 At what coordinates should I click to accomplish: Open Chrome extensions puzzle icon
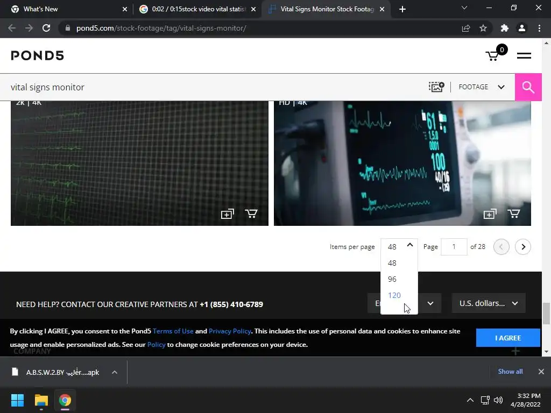click(505, 28)
